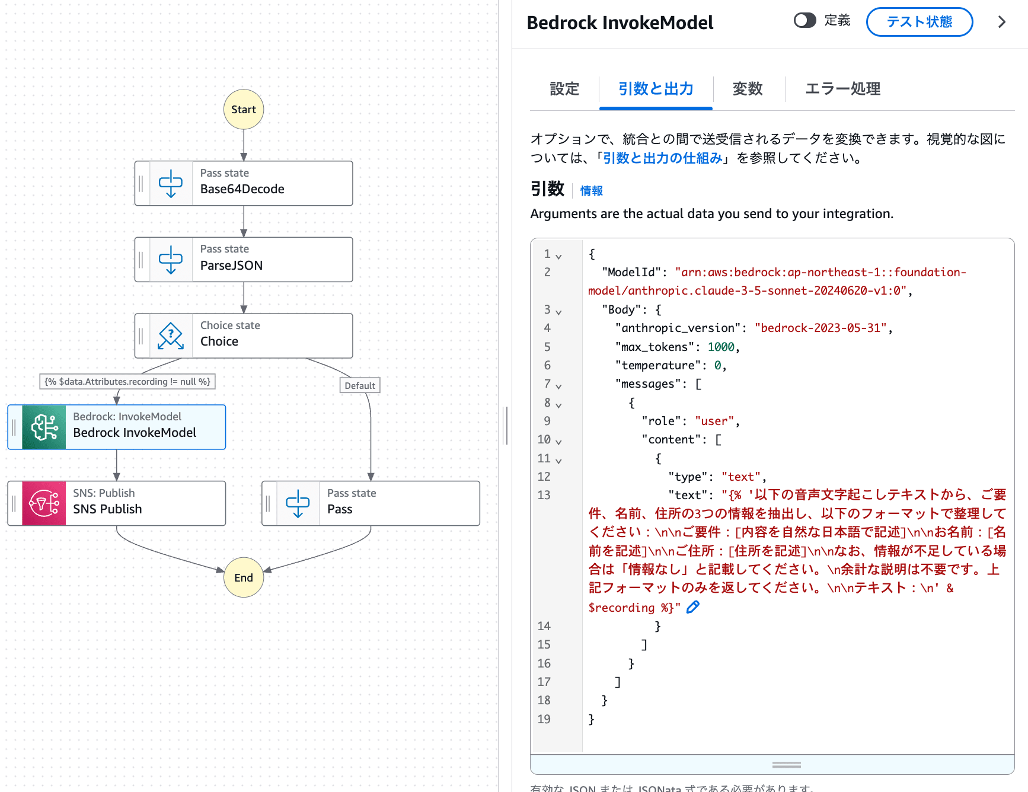
Task: Grab the Choice state drag handle
Action: tap(141, 336)
